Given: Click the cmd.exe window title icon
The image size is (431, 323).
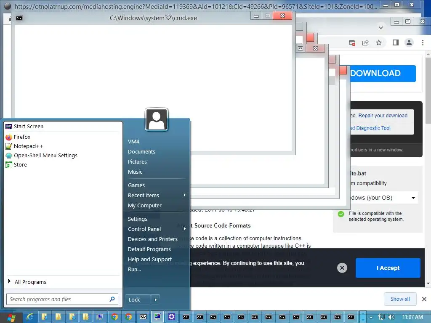Looking at the screenshot, I should pyautogui.click(x=19, y=18).
